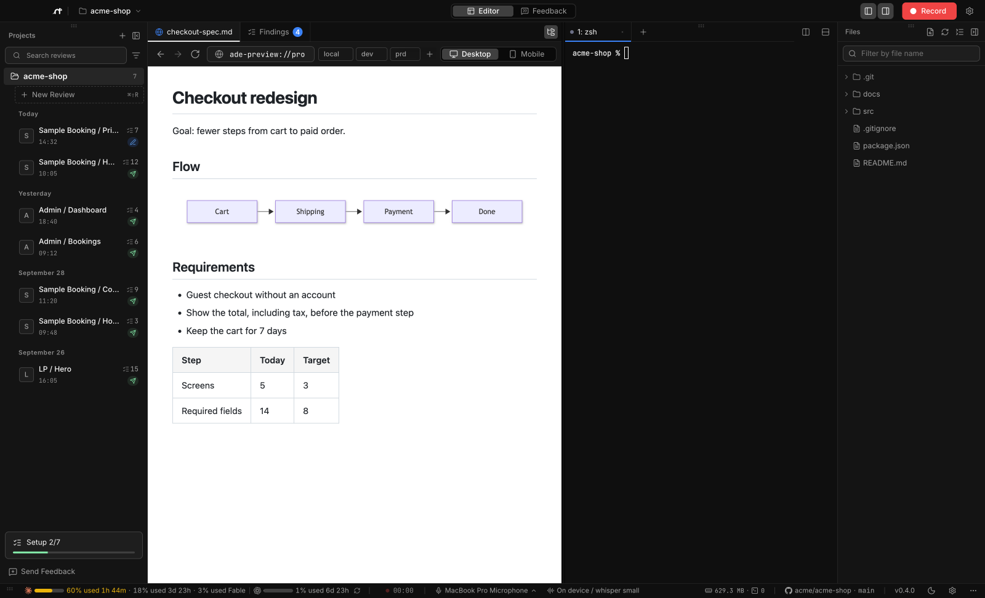Viewport: 985px width, 598px height.
Task: Toggle the left sidebar visibility
Action: pyautogui.click(x=868, y=11)
